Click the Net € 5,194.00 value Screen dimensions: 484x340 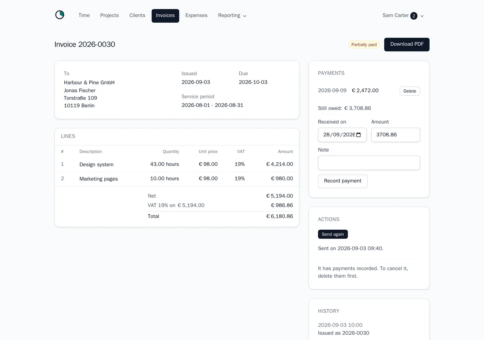click(x=279, y=196)
